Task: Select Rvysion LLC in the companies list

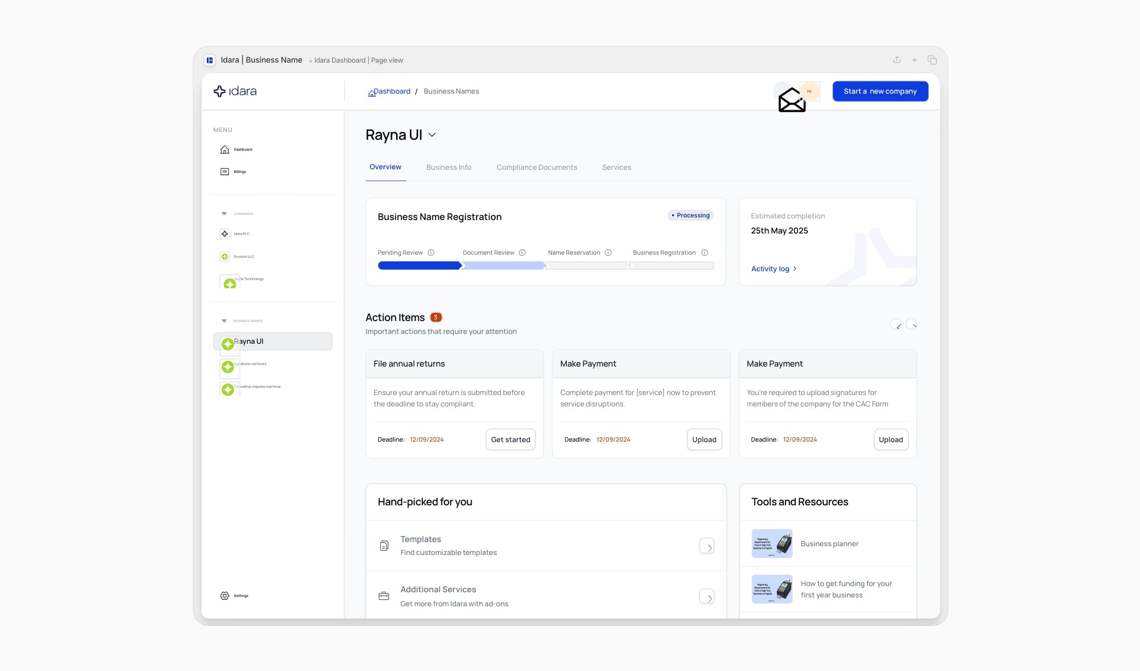Action: point(237,257)
